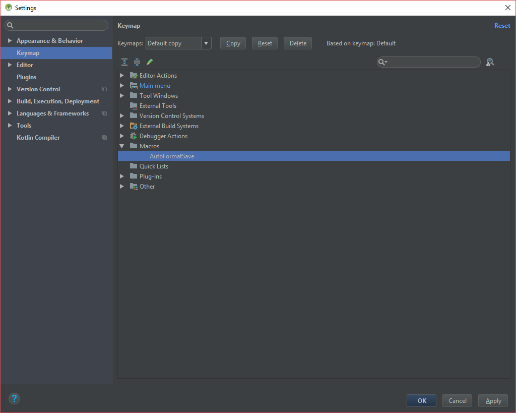This screenshot has height=413, width=516.
Task: Click the Reset keymap button
Action: 265,43
